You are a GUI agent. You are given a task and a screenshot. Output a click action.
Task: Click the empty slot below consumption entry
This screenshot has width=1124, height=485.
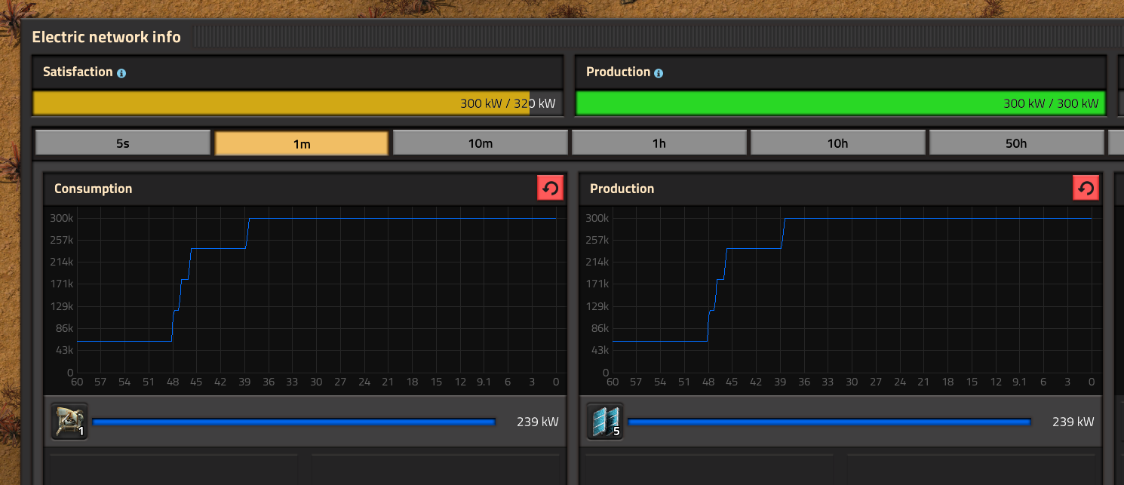pyautogui.click(x=173, y=469)
